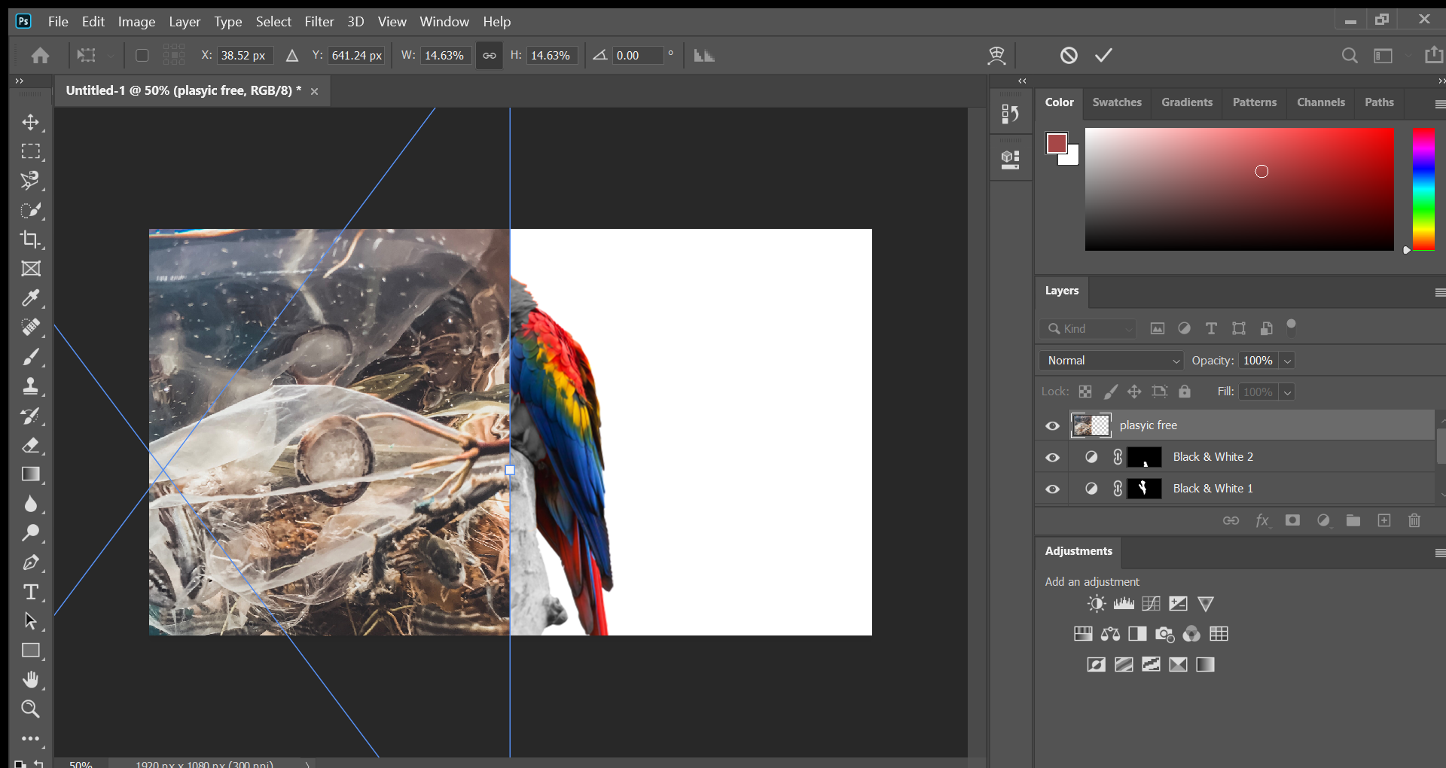Open the Filter menu

click(x=319, y=22)
